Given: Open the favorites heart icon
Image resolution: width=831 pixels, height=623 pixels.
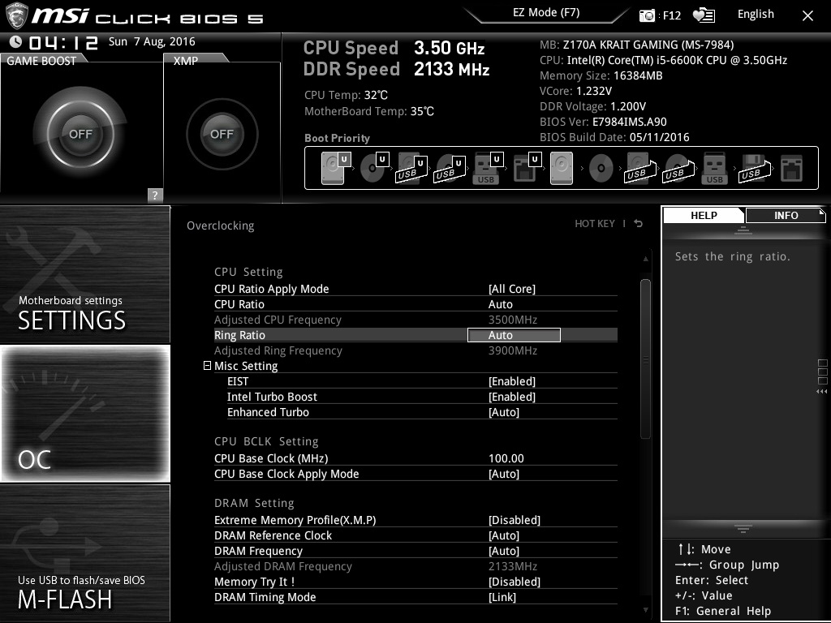Looking at the screenshot, I should pyautogui.click(x=704, y=15).
